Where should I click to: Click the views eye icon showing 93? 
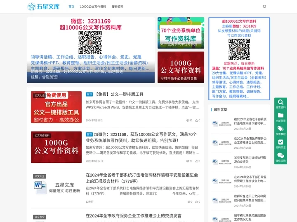(x=188, y=120)
